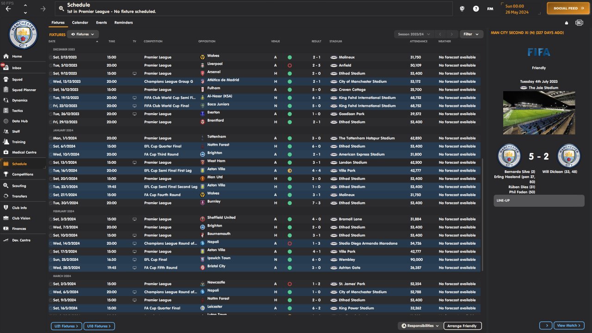
Task: Open U21 Fixtures
Action: click(x=66, y=326)
